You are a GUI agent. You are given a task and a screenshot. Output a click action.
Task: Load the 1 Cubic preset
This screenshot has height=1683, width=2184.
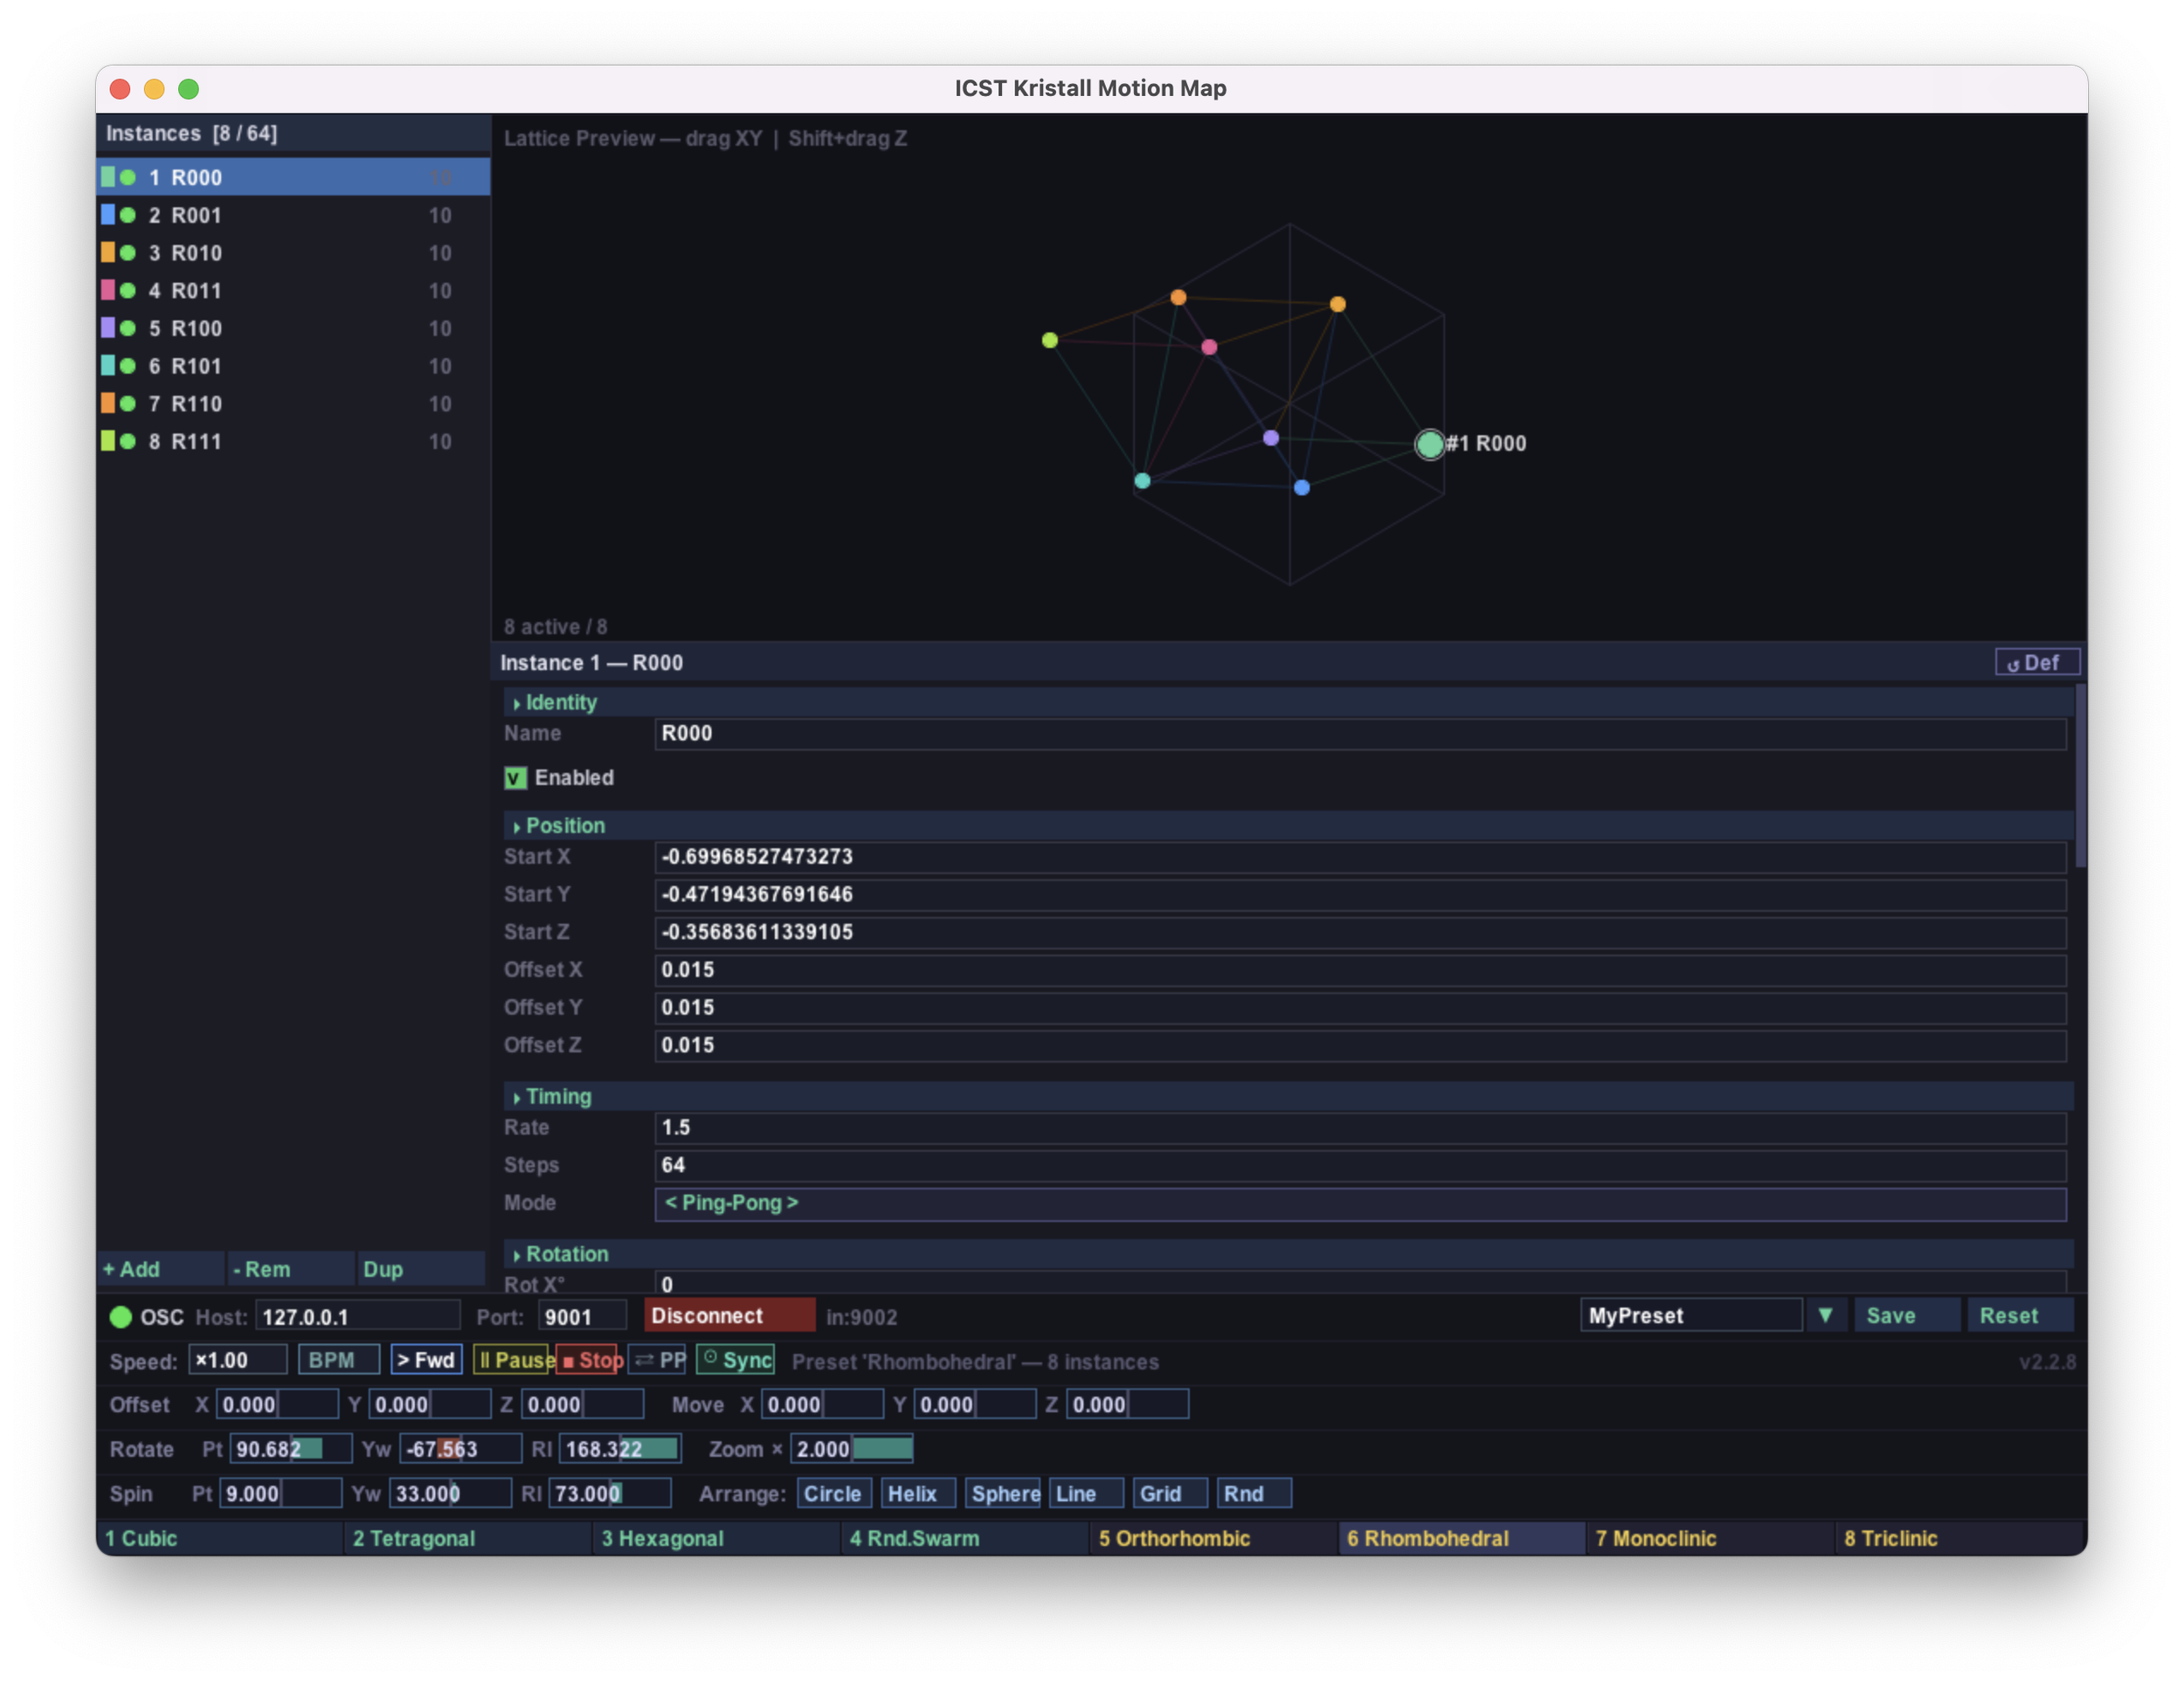tap(219, 1538)
